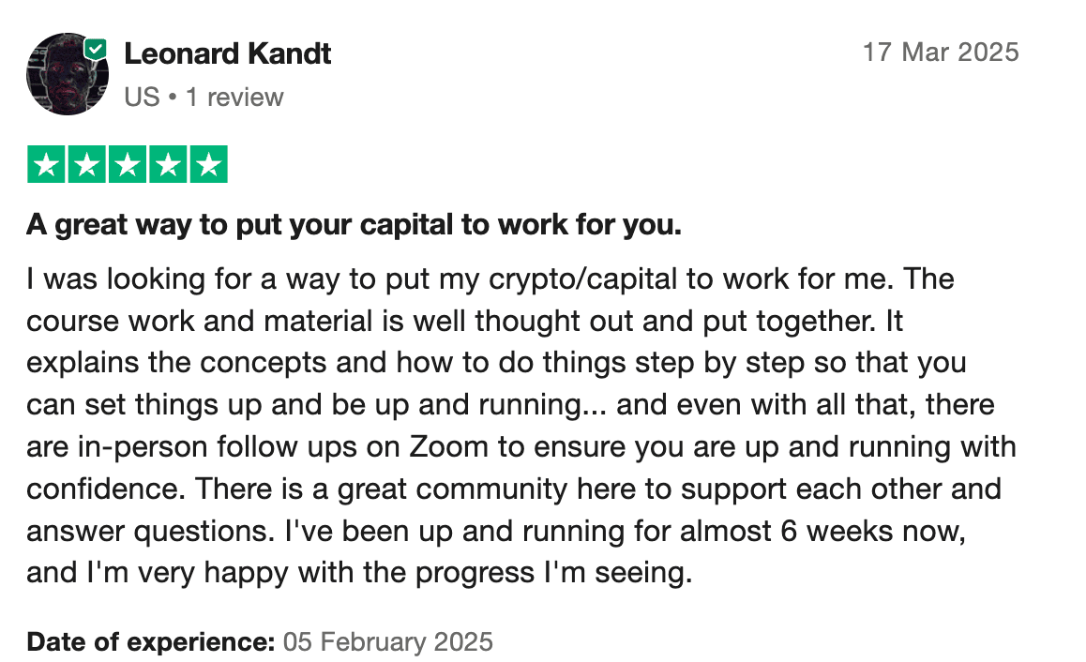Click Leonard Kandt's profile avatar
Viewport: 1086px width, 662px height.
[x=67, y=75]
